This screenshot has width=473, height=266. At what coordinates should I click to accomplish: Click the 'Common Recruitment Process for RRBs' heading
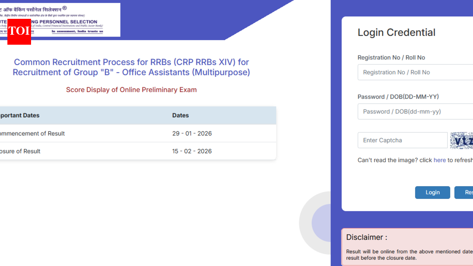pos(132,67)
